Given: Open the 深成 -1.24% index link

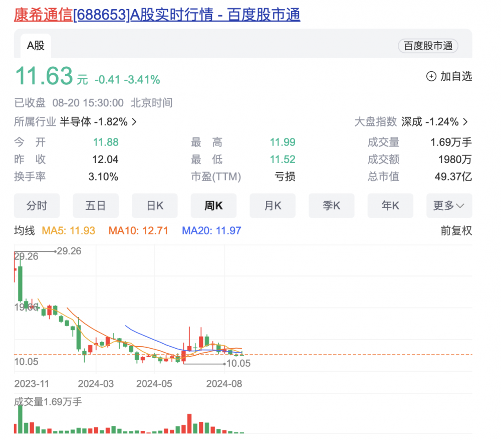Looking at the screenshot, I should (x=430, y=122).
